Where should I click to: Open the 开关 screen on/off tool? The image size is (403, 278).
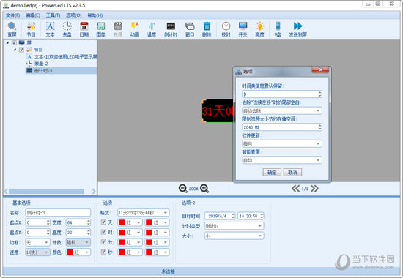click(x=243, y=29)
